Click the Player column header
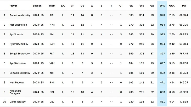The height and width of the screenshot is (107, 191). tap(13, 5)
